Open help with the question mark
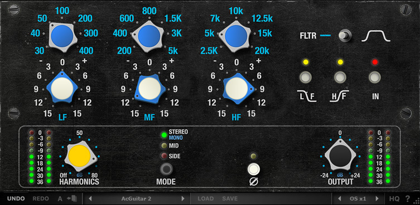Screen dimensions: 420x205 (x=408, y=198)
